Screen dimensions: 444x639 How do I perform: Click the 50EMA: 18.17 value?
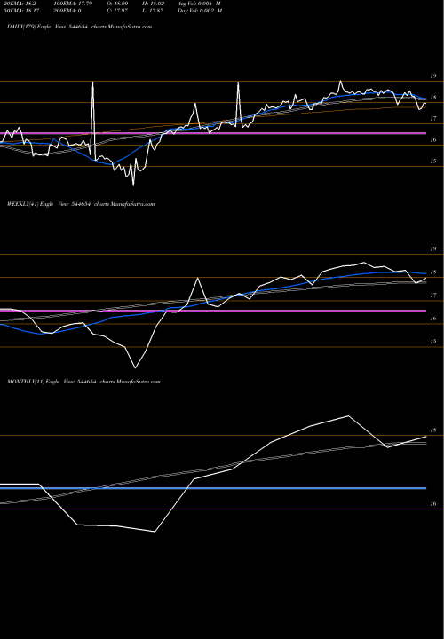21,11
